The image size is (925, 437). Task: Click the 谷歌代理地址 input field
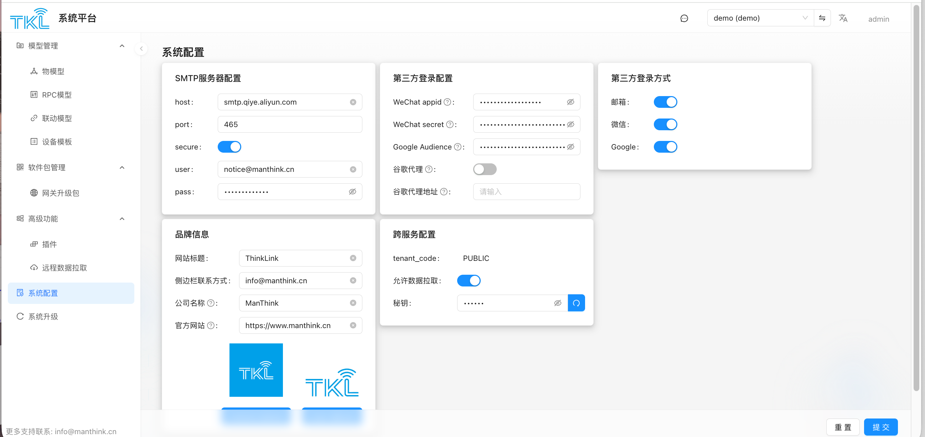[x=526, y=192]
